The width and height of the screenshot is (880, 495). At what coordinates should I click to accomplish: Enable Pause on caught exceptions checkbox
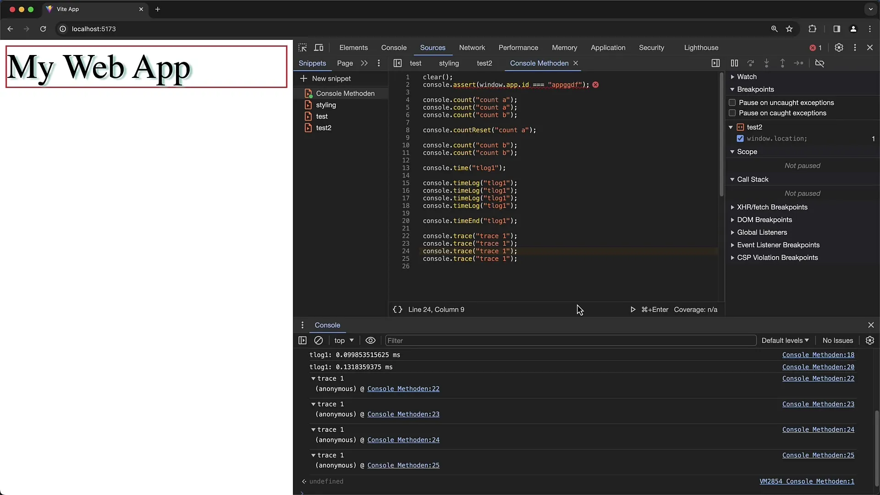732,113
